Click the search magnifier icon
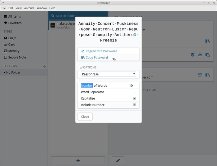217x166 pixels. click(x=53, y=16)
